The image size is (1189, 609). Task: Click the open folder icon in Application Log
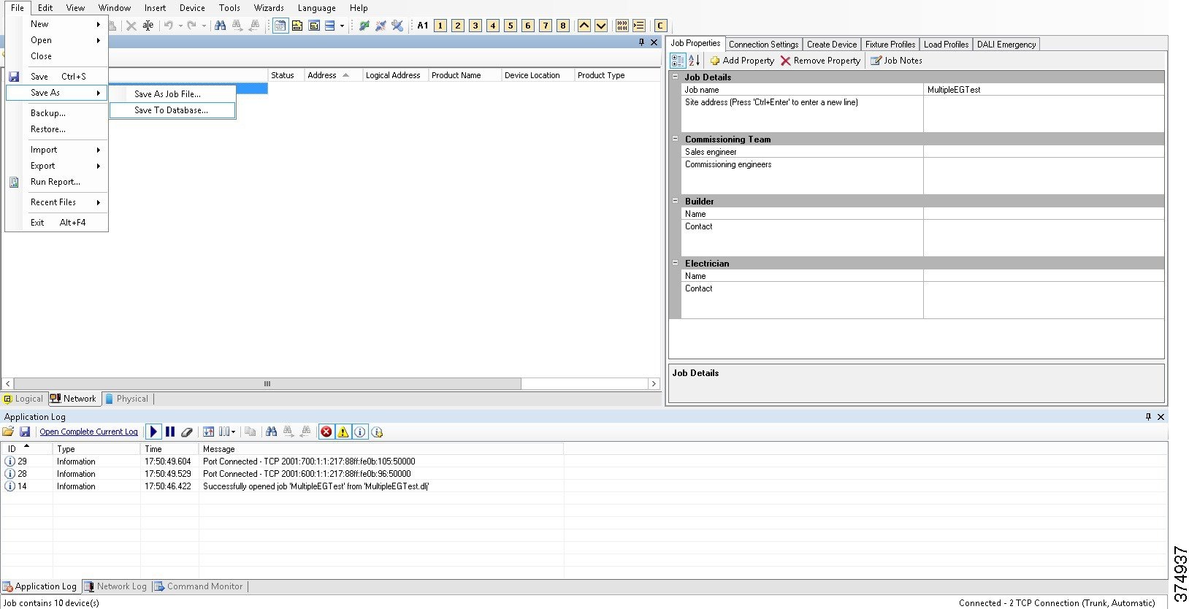pos(9,432)
